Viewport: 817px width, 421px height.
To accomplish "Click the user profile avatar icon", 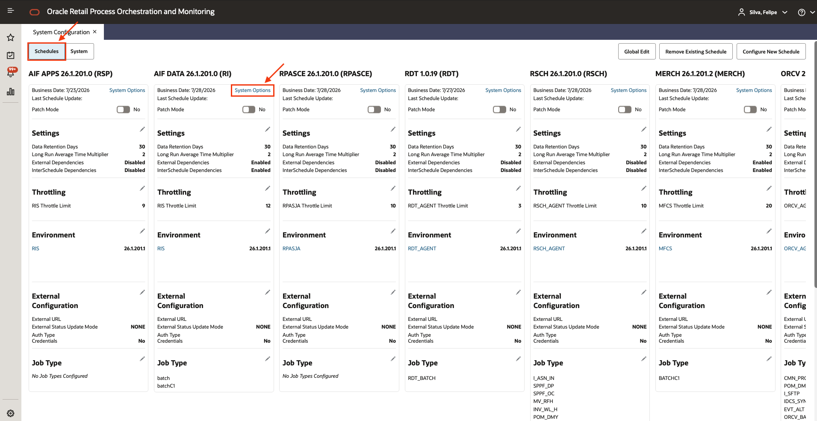I will [741, 12].
